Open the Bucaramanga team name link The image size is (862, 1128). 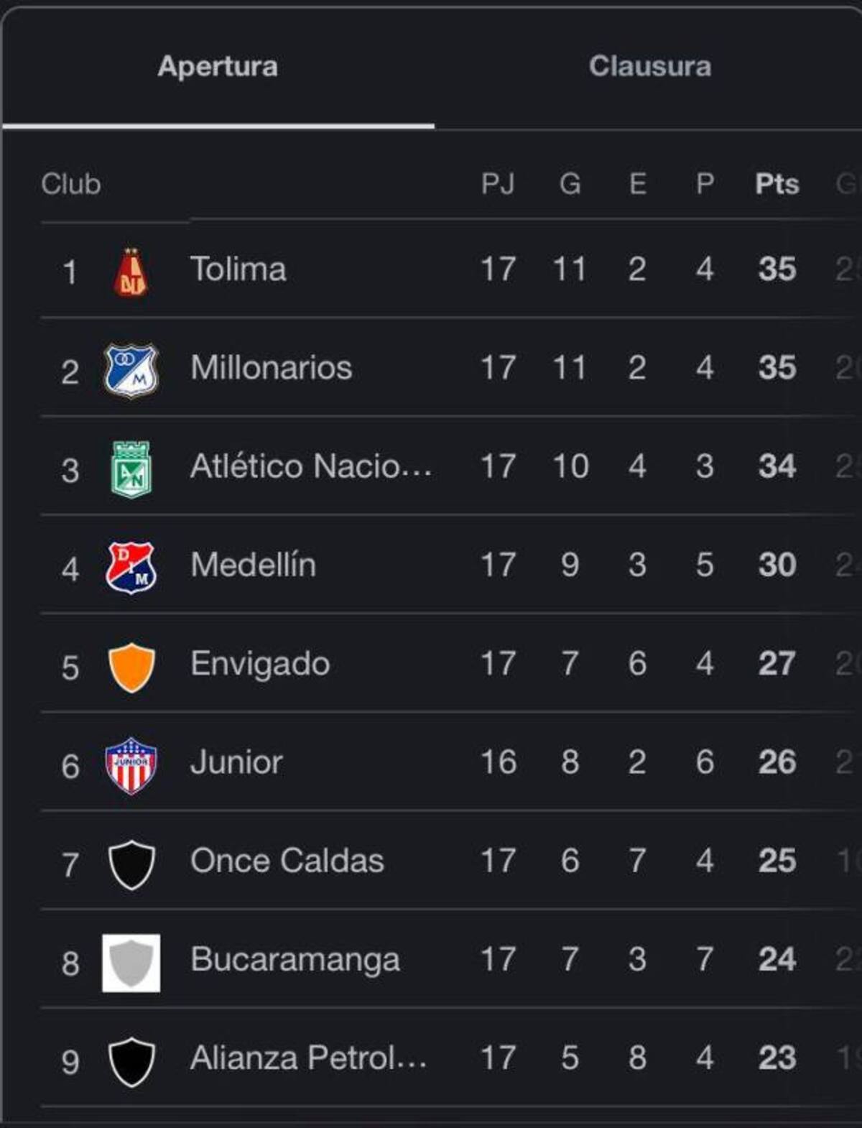295,959
